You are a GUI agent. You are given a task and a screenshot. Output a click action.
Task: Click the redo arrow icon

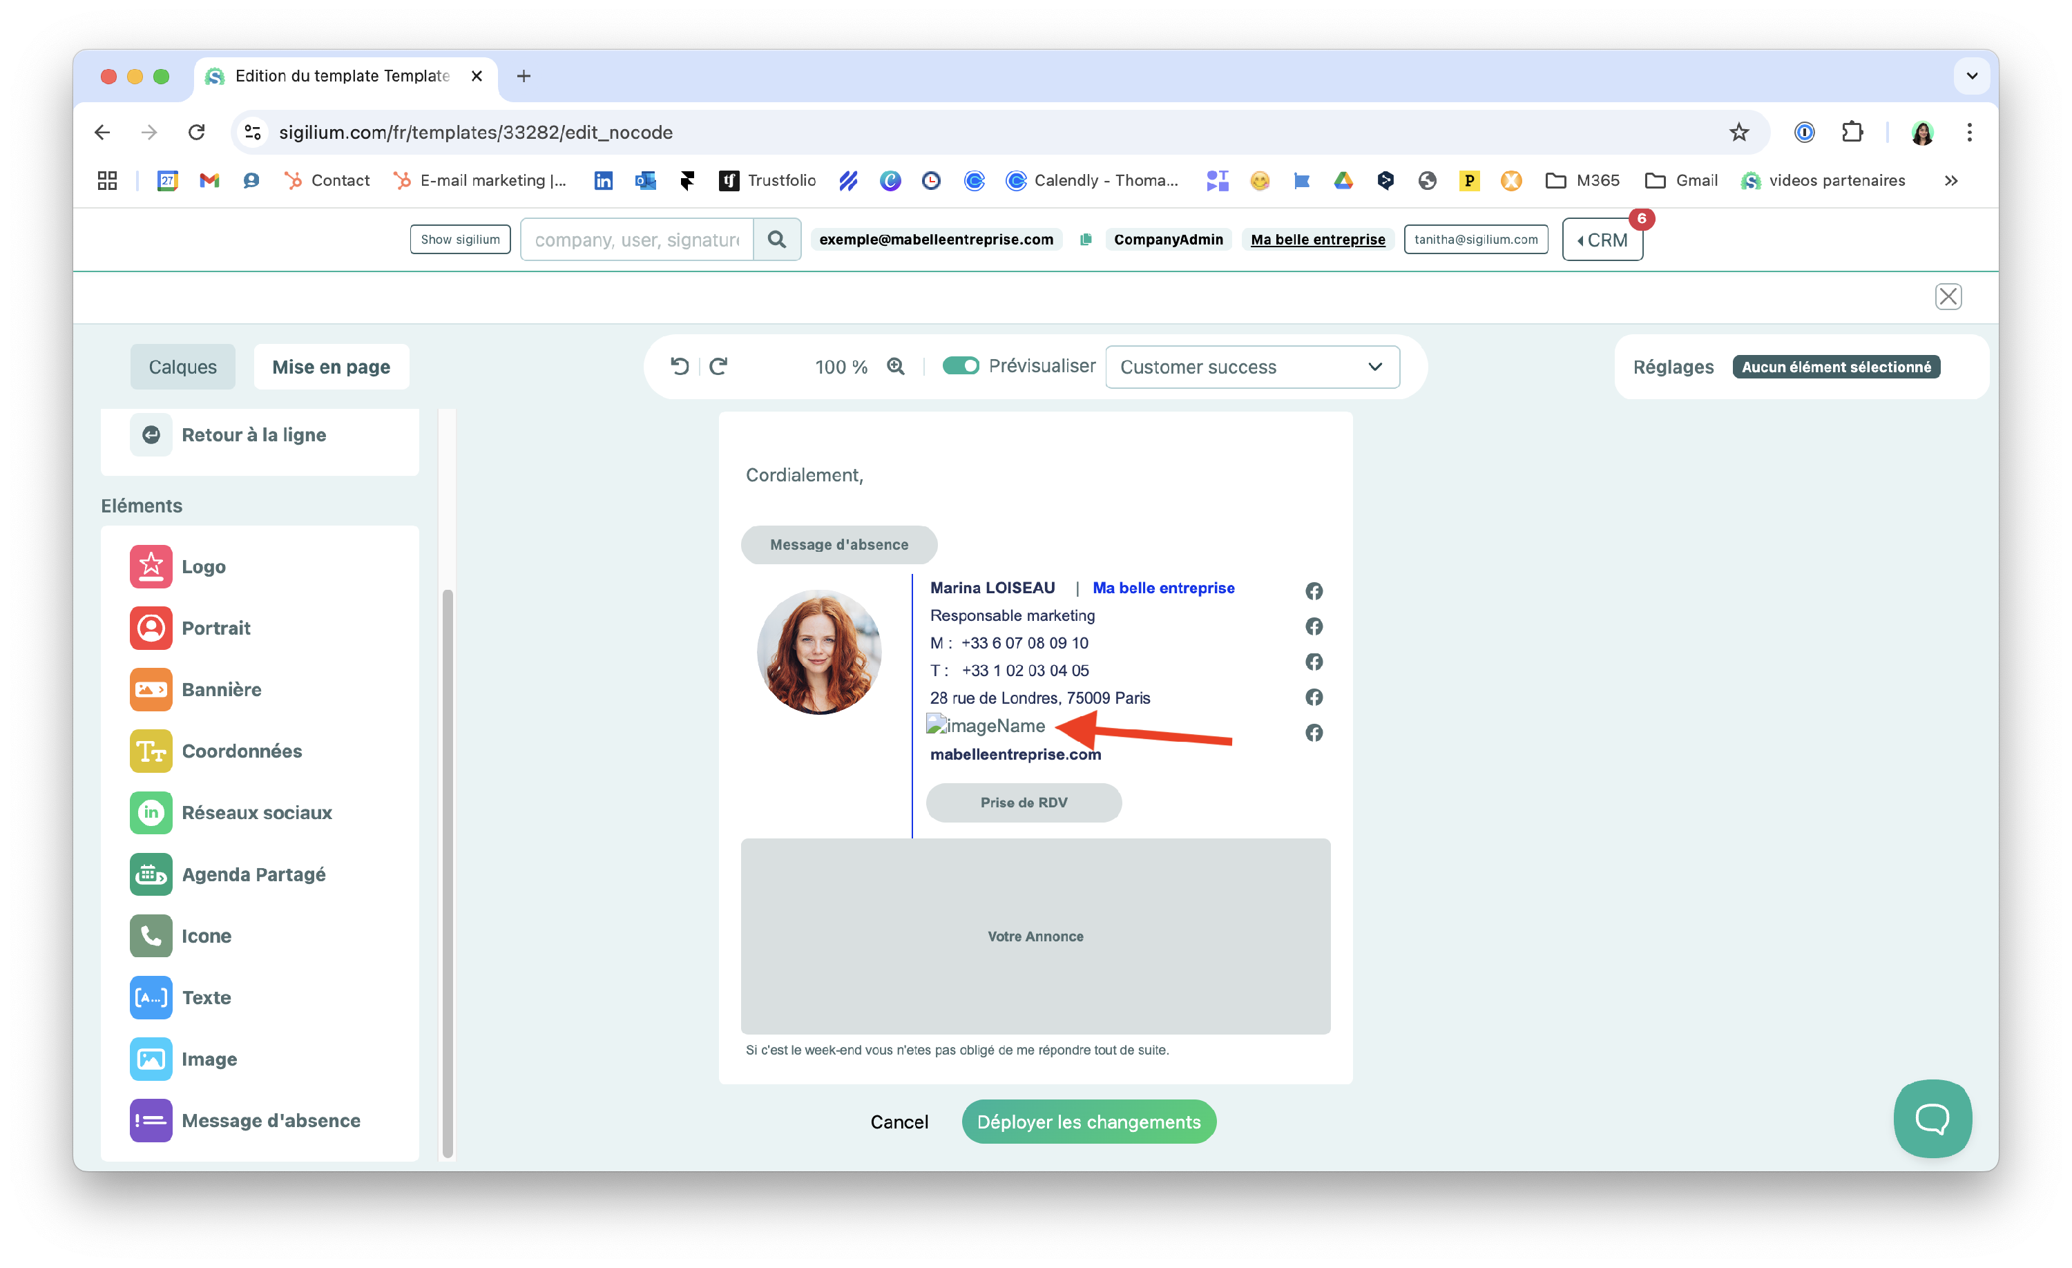pos(718,367)
